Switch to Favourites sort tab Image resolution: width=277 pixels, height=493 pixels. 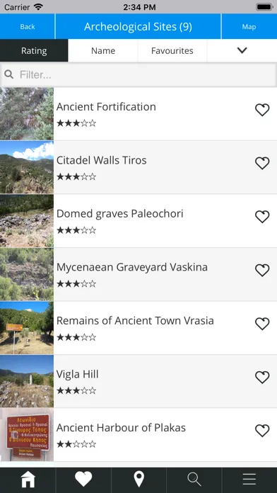(172, 50)
